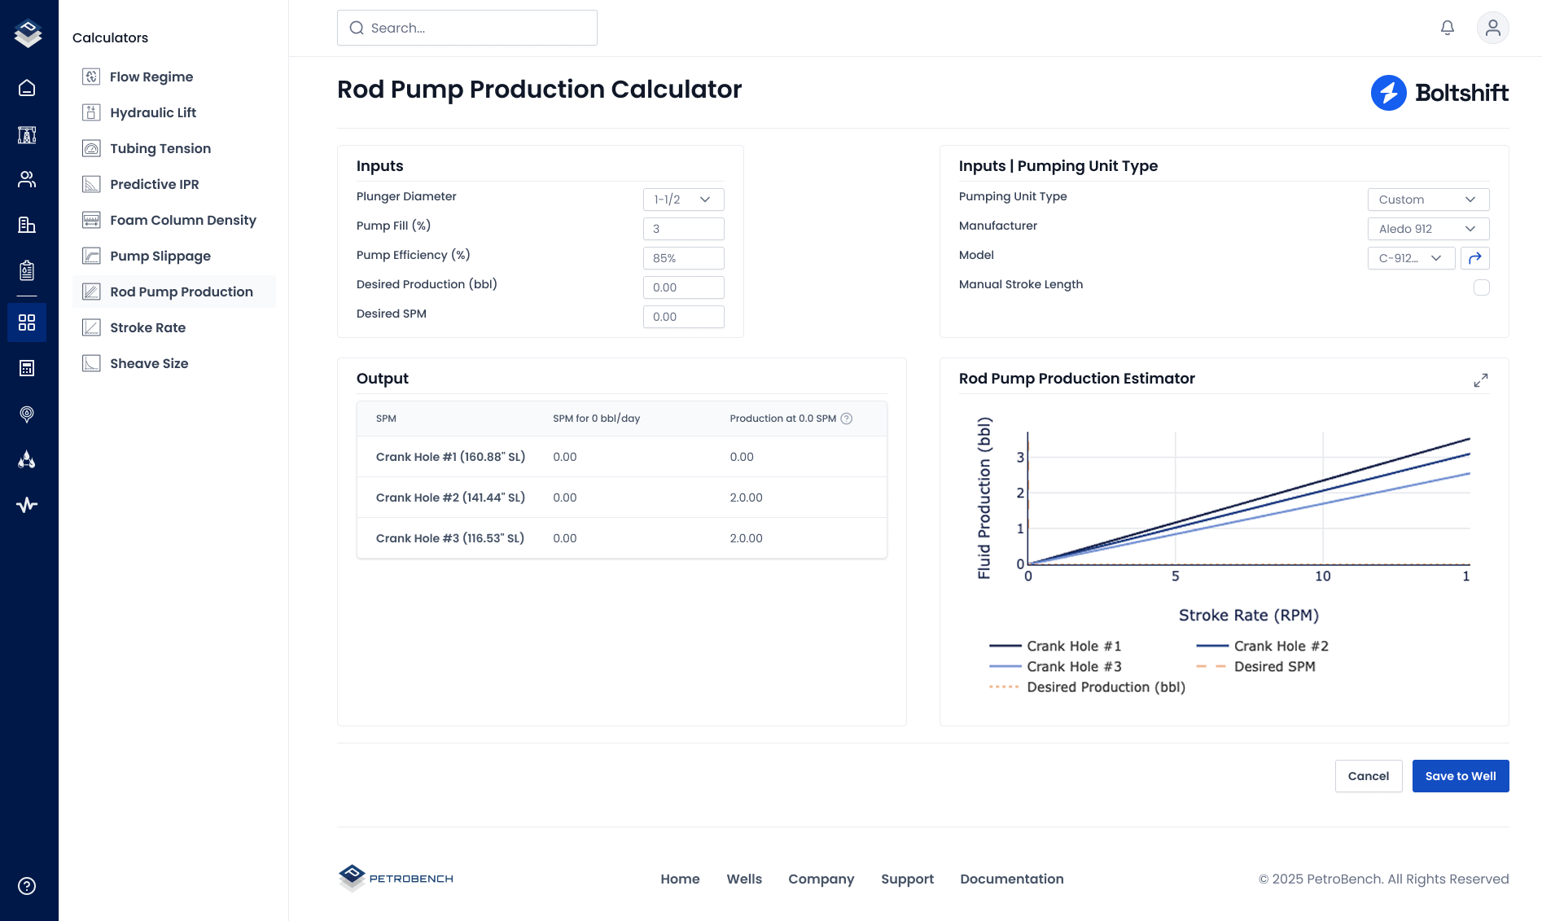Click the Pump Efficiency input field

click(683, 258)
